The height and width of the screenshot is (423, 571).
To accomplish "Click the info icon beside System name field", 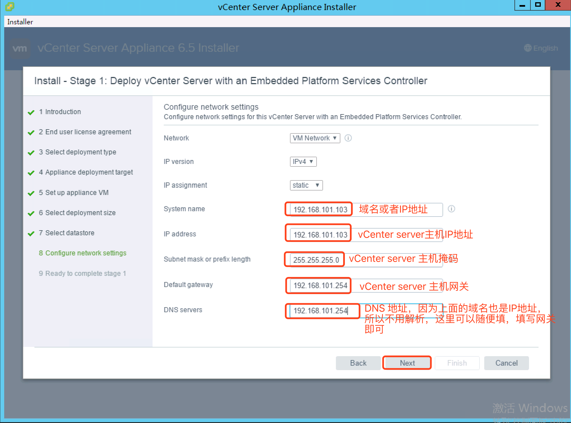I will point(451,209).
